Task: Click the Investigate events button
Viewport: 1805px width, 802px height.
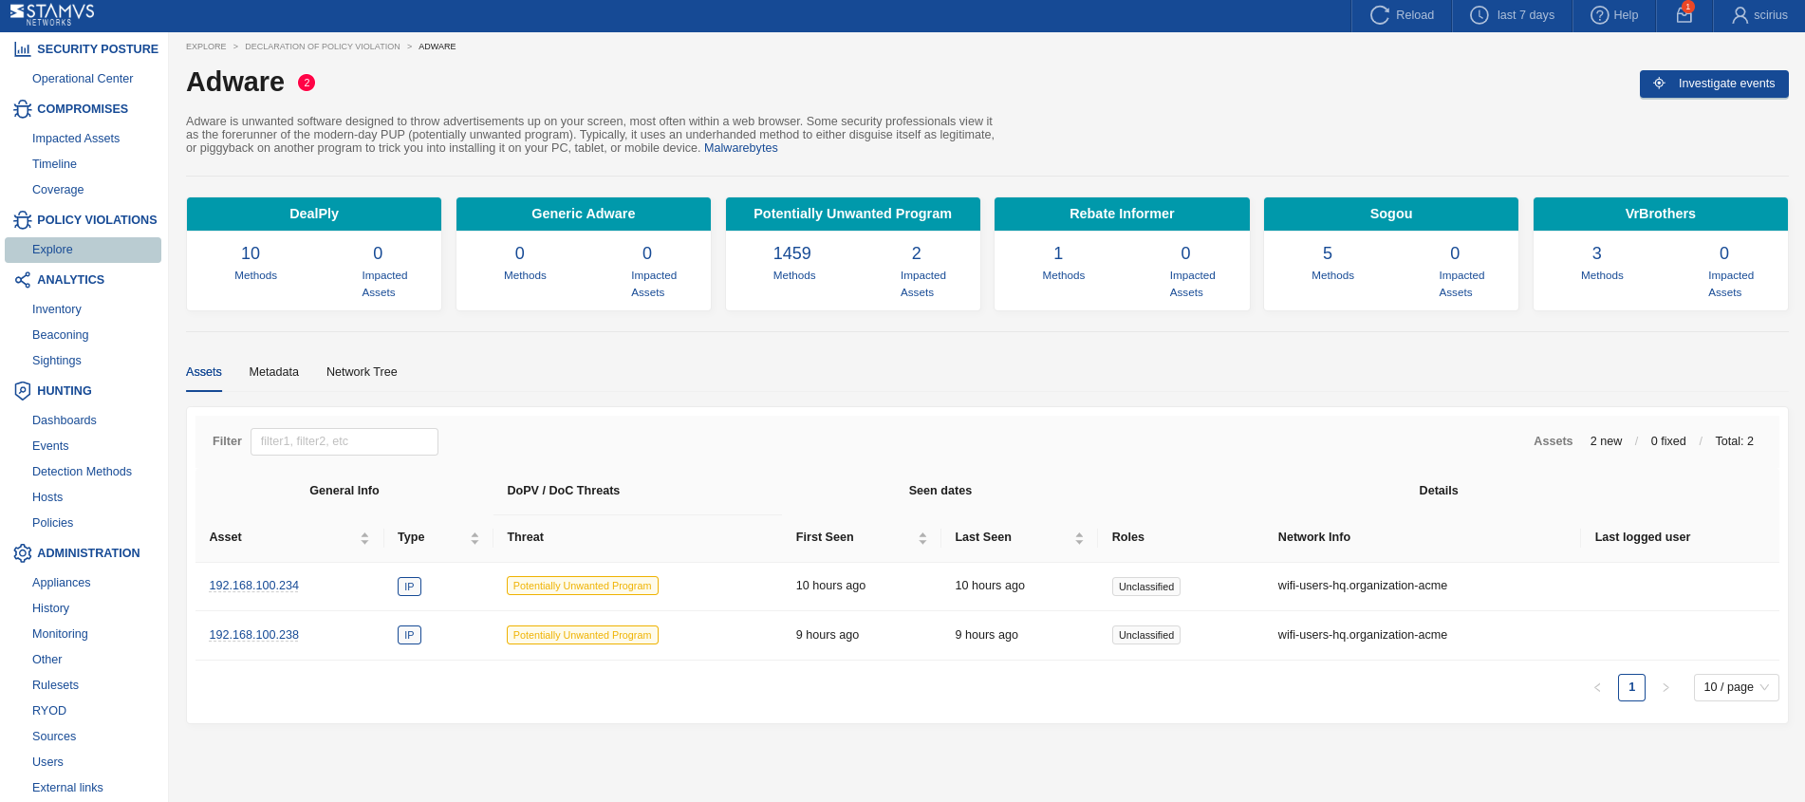Action: click(x=1714, y=84)
